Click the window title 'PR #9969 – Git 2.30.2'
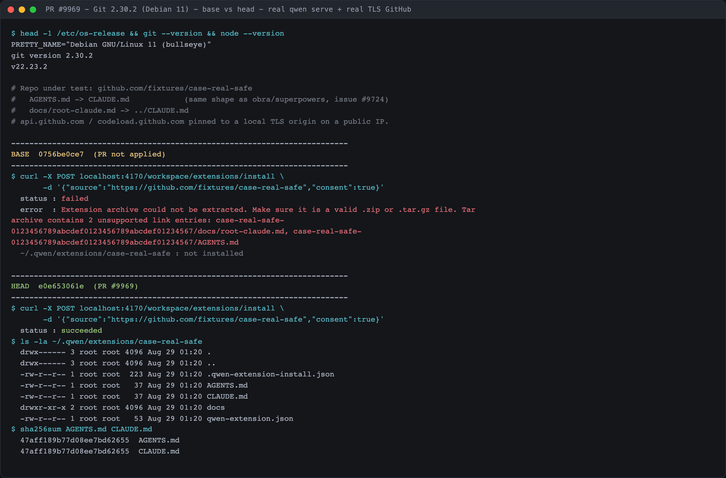The height and width of the screenshot is (478, 726). pyautogui.click(x=228, y=9)
